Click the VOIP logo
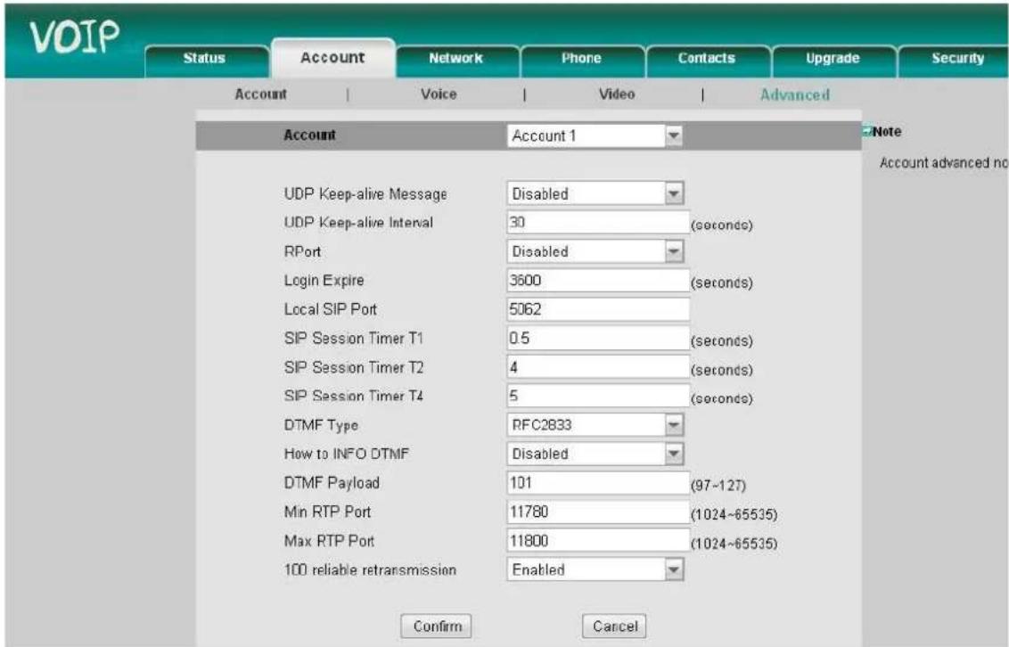Viewport: 1009px width, 647px height. (x=74, y=37)
